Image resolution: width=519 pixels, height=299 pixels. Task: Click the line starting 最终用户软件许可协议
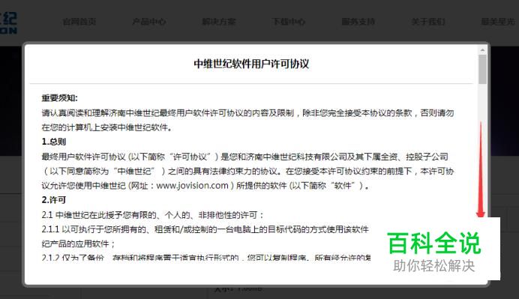coord(245,157)
